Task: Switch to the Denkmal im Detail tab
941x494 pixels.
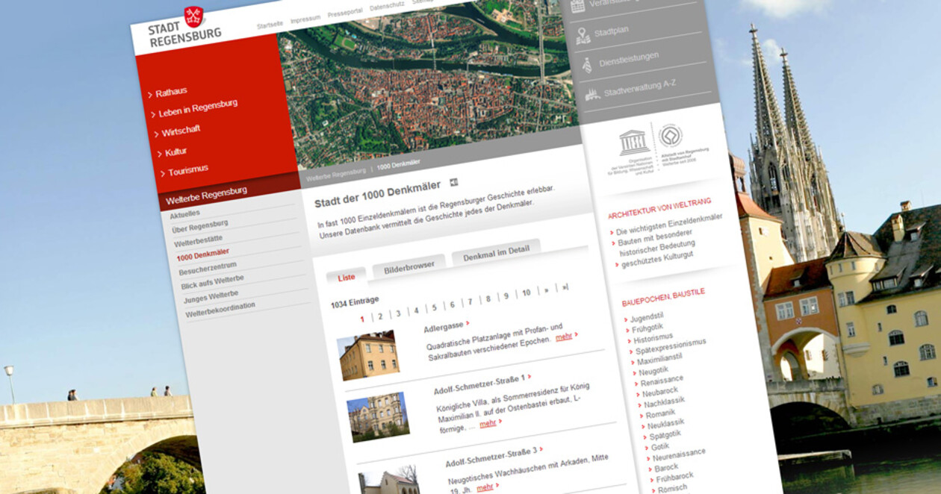Action: (496, 252)
